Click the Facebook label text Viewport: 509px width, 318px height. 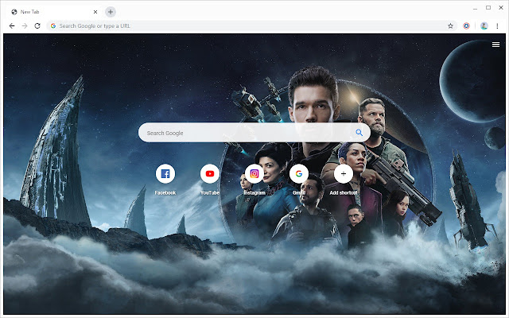(165, 192)
